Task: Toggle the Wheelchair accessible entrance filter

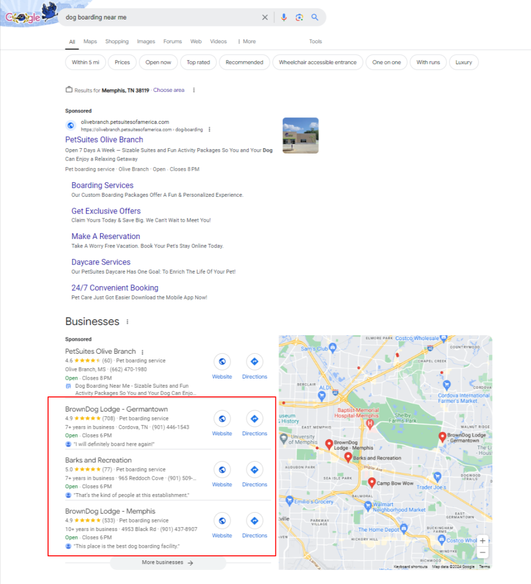Action: coord(318,62)
